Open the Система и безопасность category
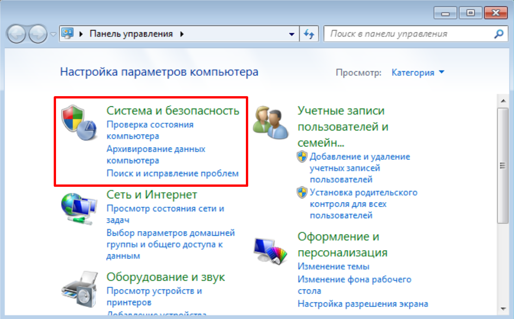The width and height of the screenshot is (514, 319). tap(173, 110)
